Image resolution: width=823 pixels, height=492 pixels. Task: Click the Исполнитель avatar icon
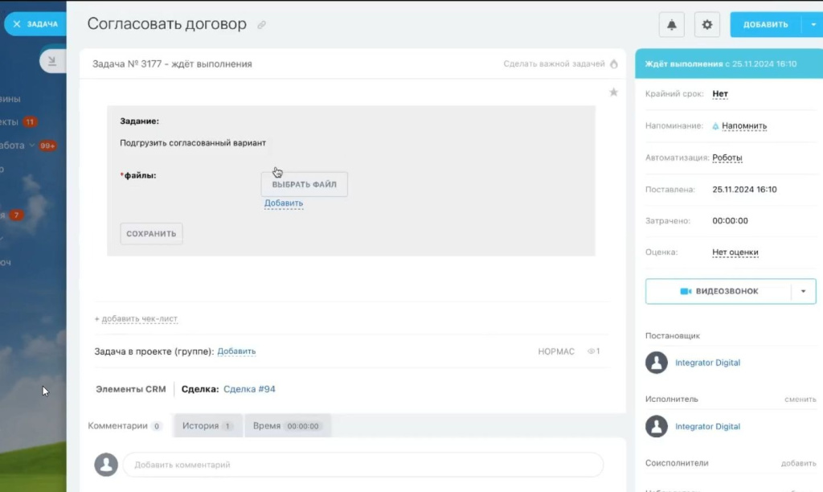657,426
